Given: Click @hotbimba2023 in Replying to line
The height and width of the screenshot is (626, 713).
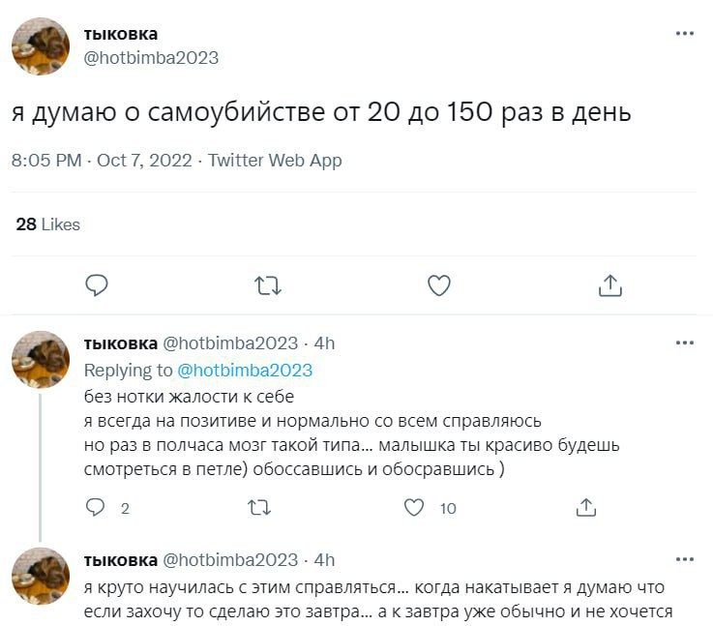Looking at the screenshot, I should [x=245, y=370].
